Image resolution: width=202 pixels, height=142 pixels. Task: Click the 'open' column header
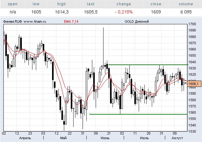tap(12, 4)
